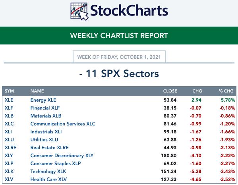Screen dimensions: 238x185
Task: Select the XLV symbol link
Action: pyautogui.click(x=9, y=179)
